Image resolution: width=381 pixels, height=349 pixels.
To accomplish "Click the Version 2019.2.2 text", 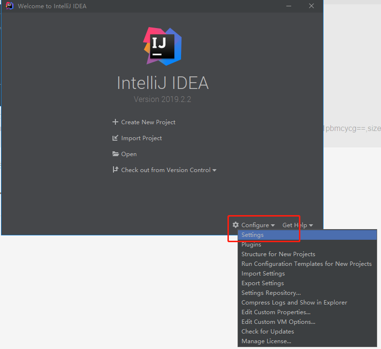I will click(162, 99).
